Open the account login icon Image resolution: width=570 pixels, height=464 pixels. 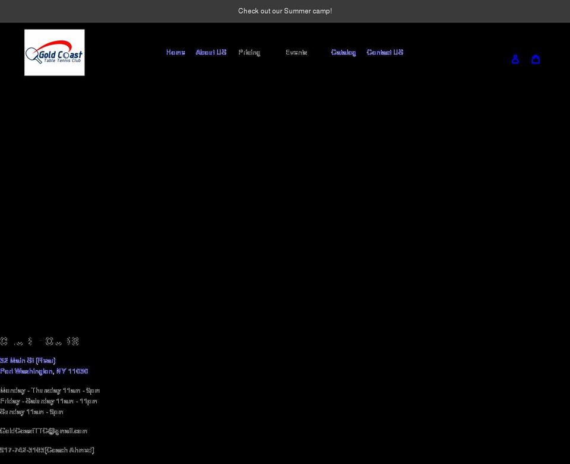pyautogui.click(x=515, y=59)
